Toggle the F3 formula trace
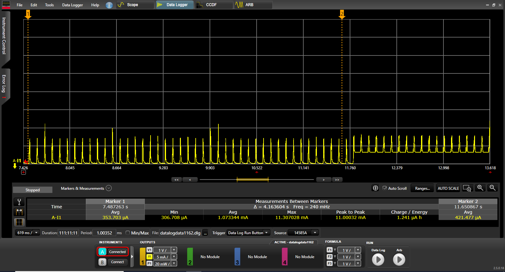The width and height of the screenshot is (505, 272). click(330, 263)
